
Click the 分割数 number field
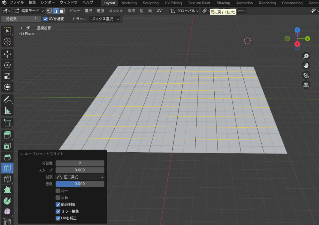(80, 163)
